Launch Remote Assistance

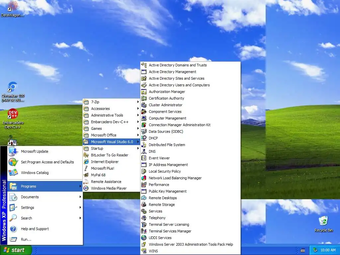(112, 182)
